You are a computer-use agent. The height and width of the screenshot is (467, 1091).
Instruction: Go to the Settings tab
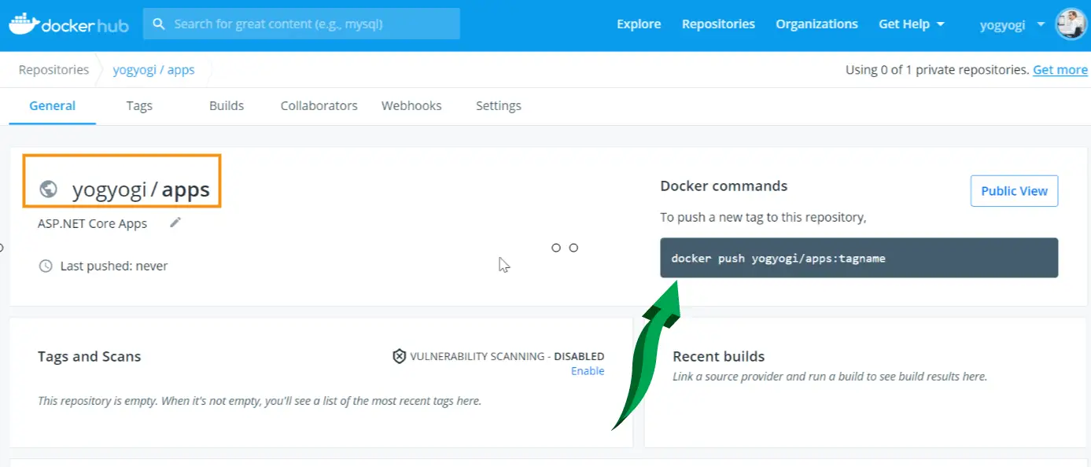[x=499, y=105]
